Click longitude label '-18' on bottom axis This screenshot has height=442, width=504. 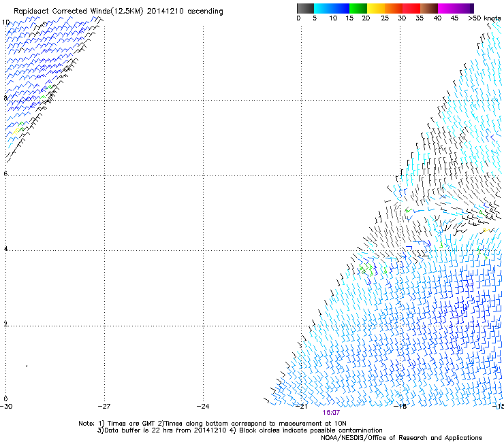pos(400,407)
